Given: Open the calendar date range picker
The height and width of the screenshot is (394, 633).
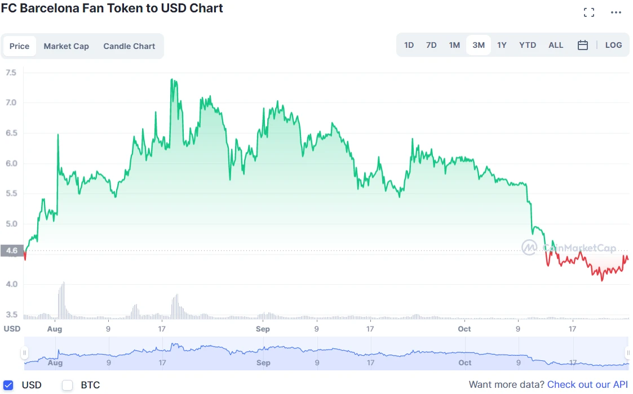Looking at the screenshot, I should 582,45.
